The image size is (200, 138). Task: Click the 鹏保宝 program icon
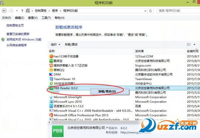[51, 61]
